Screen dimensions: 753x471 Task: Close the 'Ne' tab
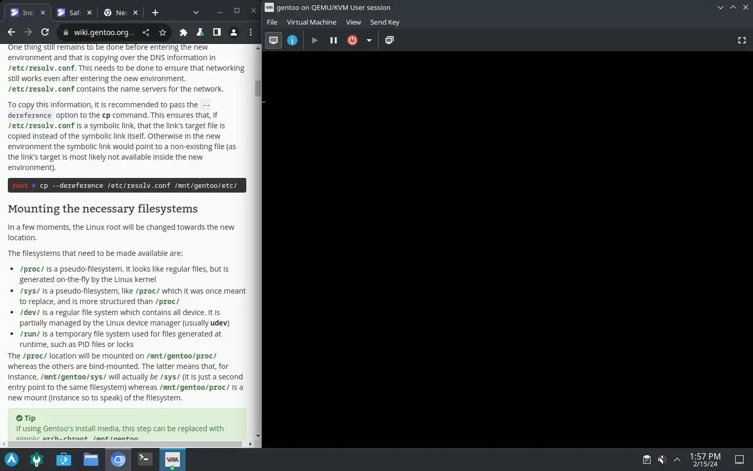135,13
